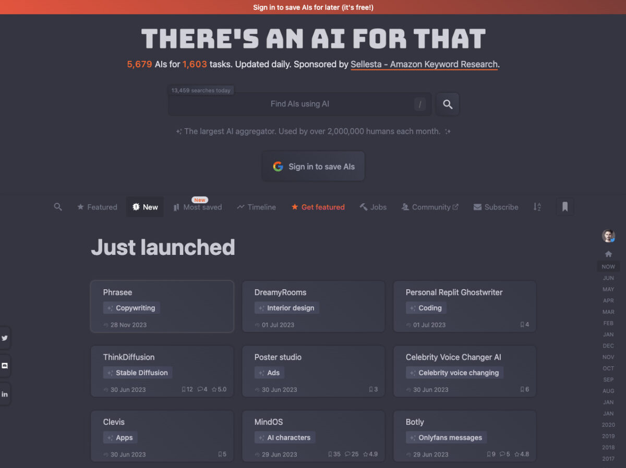
Task: Click the small search icon in nav bar
Action: pos(58,207)
